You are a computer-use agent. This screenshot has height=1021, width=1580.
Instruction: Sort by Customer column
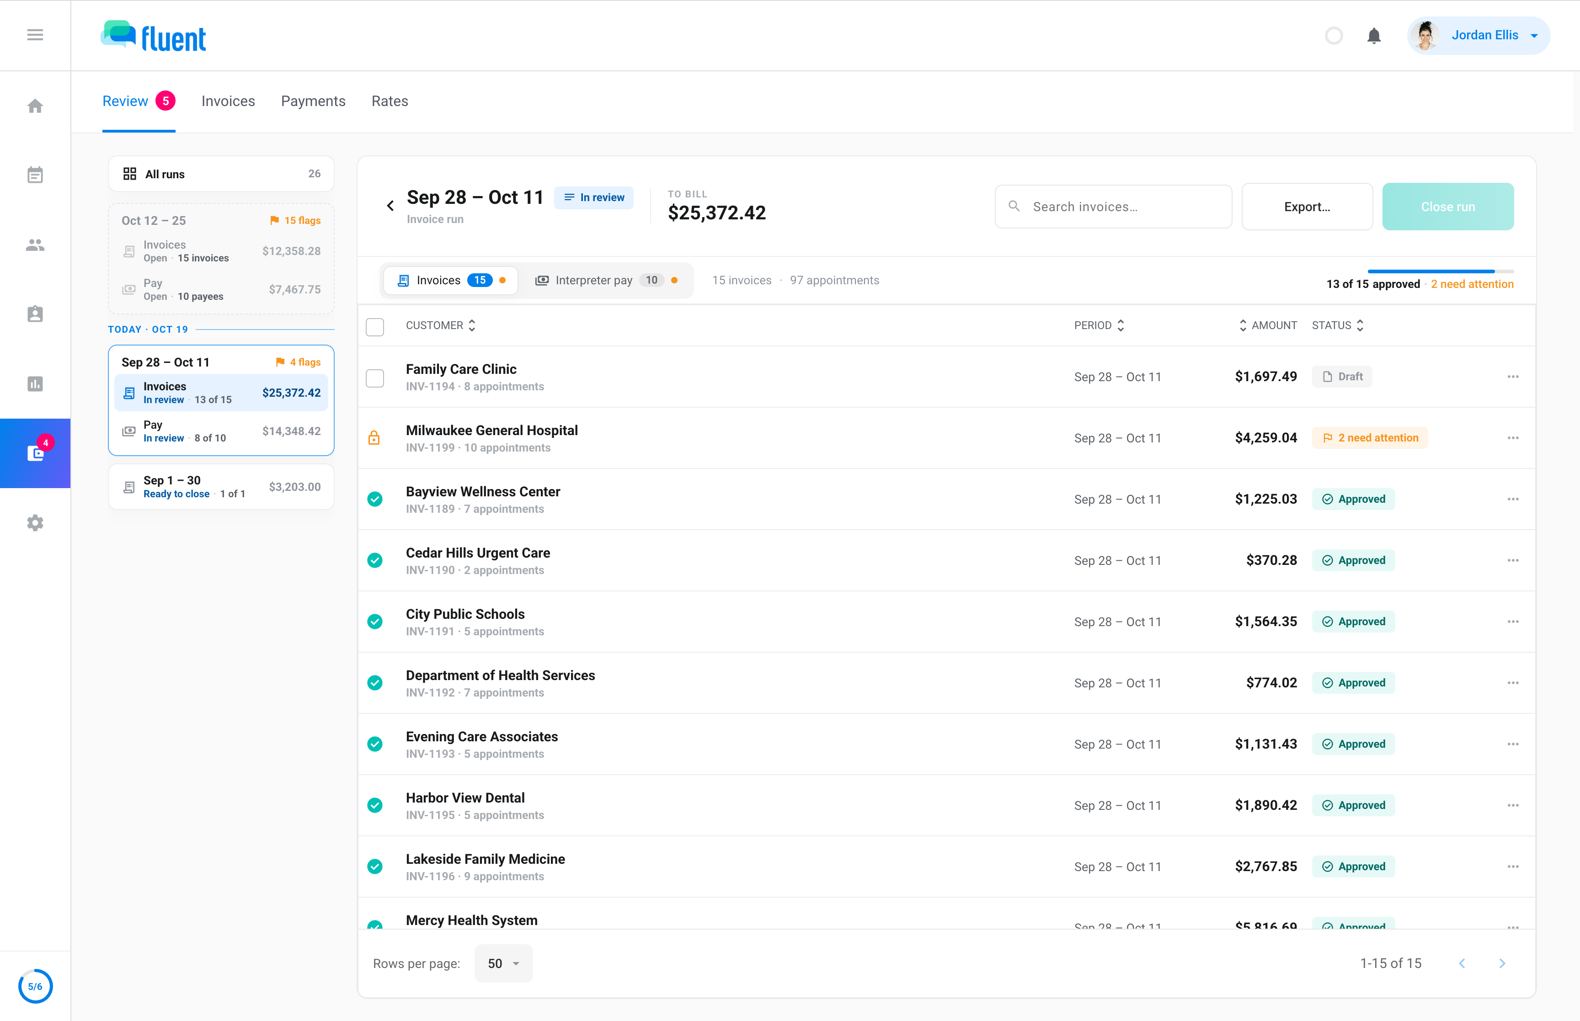point(440,325)
